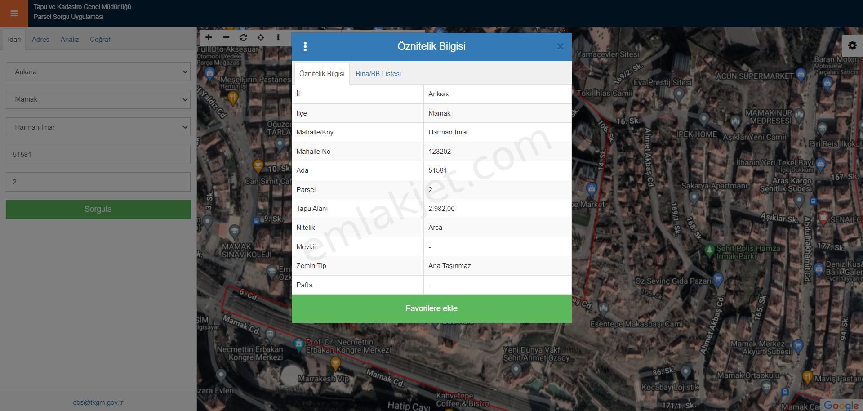Image resolution: width=863 pixels, height=411 pixels.
Task: Click the Sakarya Apartmanı location pin
Action: point(694,197)
